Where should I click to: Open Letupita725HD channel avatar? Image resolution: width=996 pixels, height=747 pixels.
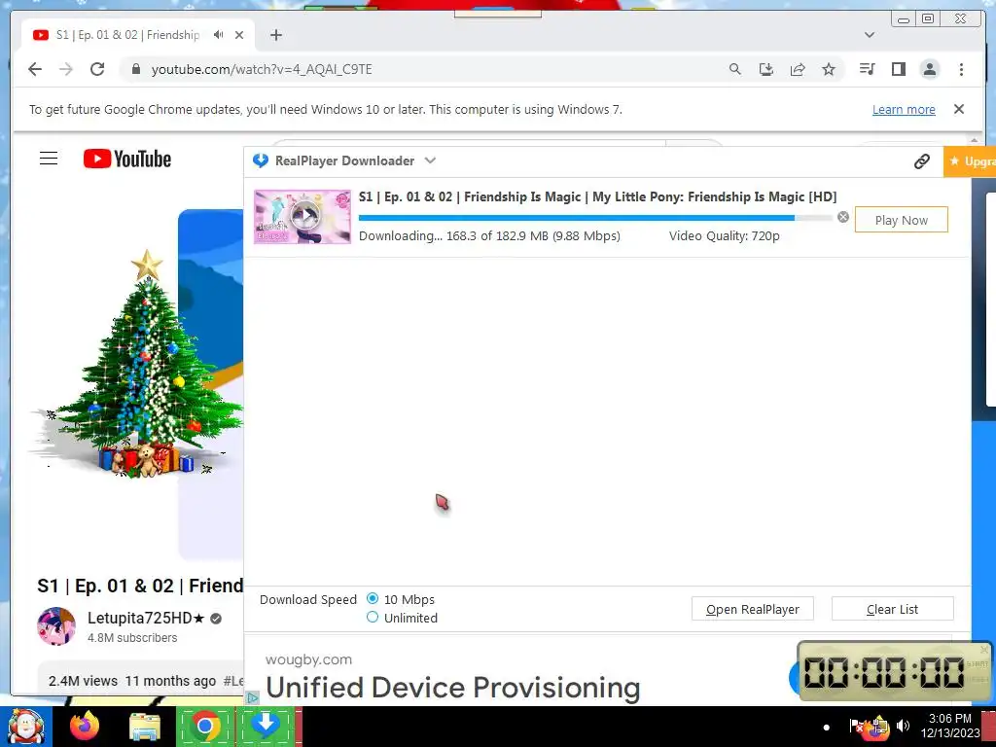(x=55, y=626)
